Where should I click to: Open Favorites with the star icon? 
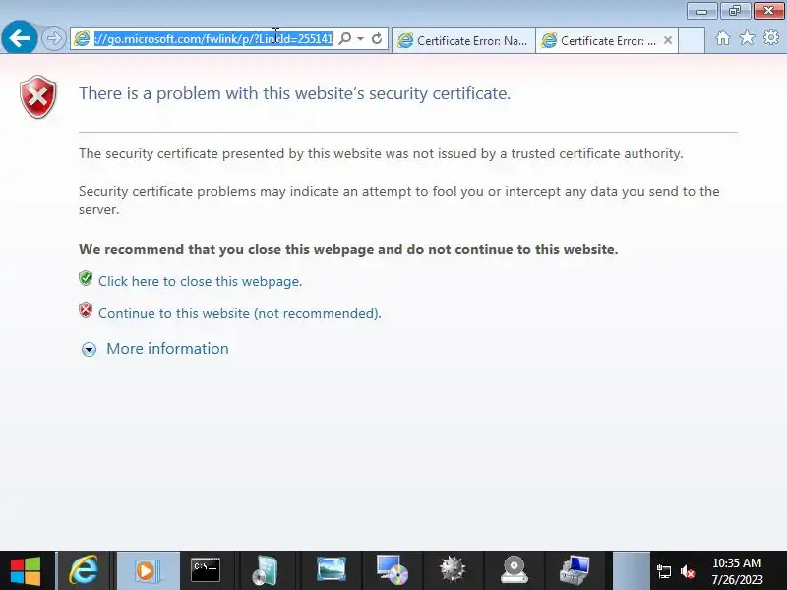[x=747, y=37]
